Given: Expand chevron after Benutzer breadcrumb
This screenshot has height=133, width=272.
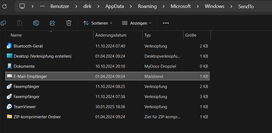Looking at the screenshot, I should click(x=76, y=6).
